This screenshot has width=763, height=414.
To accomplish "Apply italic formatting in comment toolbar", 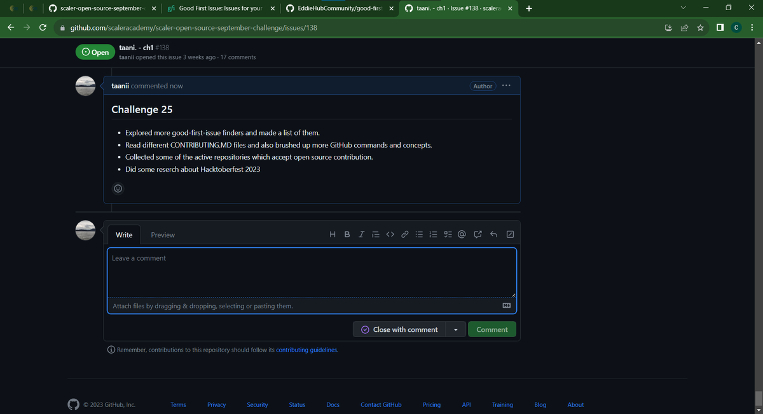I will (361, 235).
